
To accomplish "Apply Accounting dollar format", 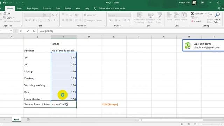I will point(110,20).
